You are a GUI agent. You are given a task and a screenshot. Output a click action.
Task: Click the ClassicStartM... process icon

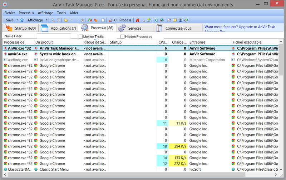tap(5, 169)
